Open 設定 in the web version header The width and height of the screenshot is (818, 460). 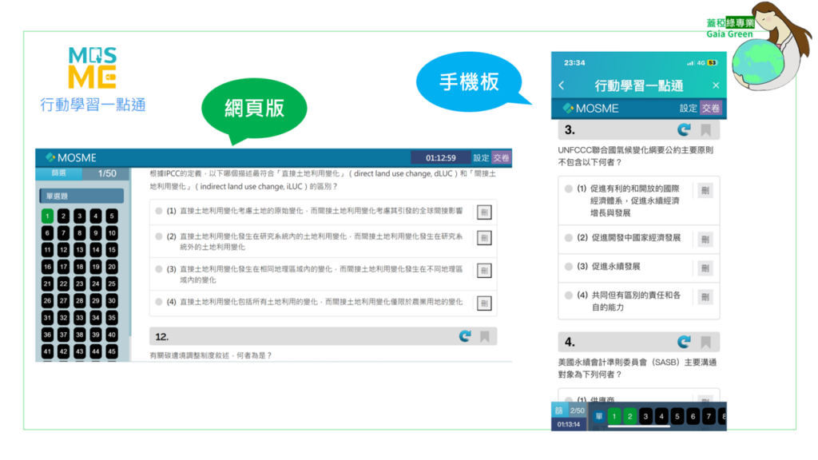(481, 158)
